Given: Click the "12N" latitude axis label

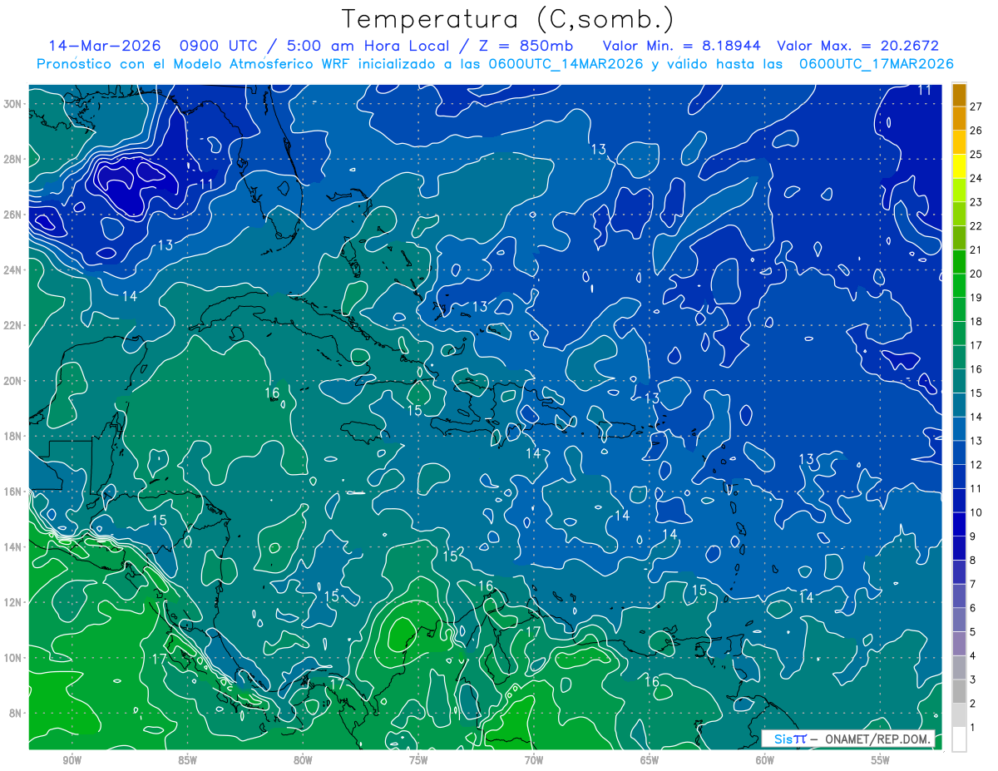Looking at the screenshot, I should 12,602.
